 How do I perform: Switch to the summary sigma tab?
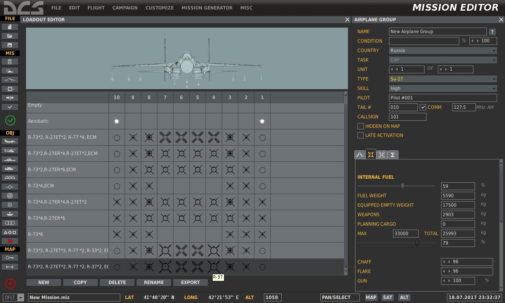coord(393,155)
